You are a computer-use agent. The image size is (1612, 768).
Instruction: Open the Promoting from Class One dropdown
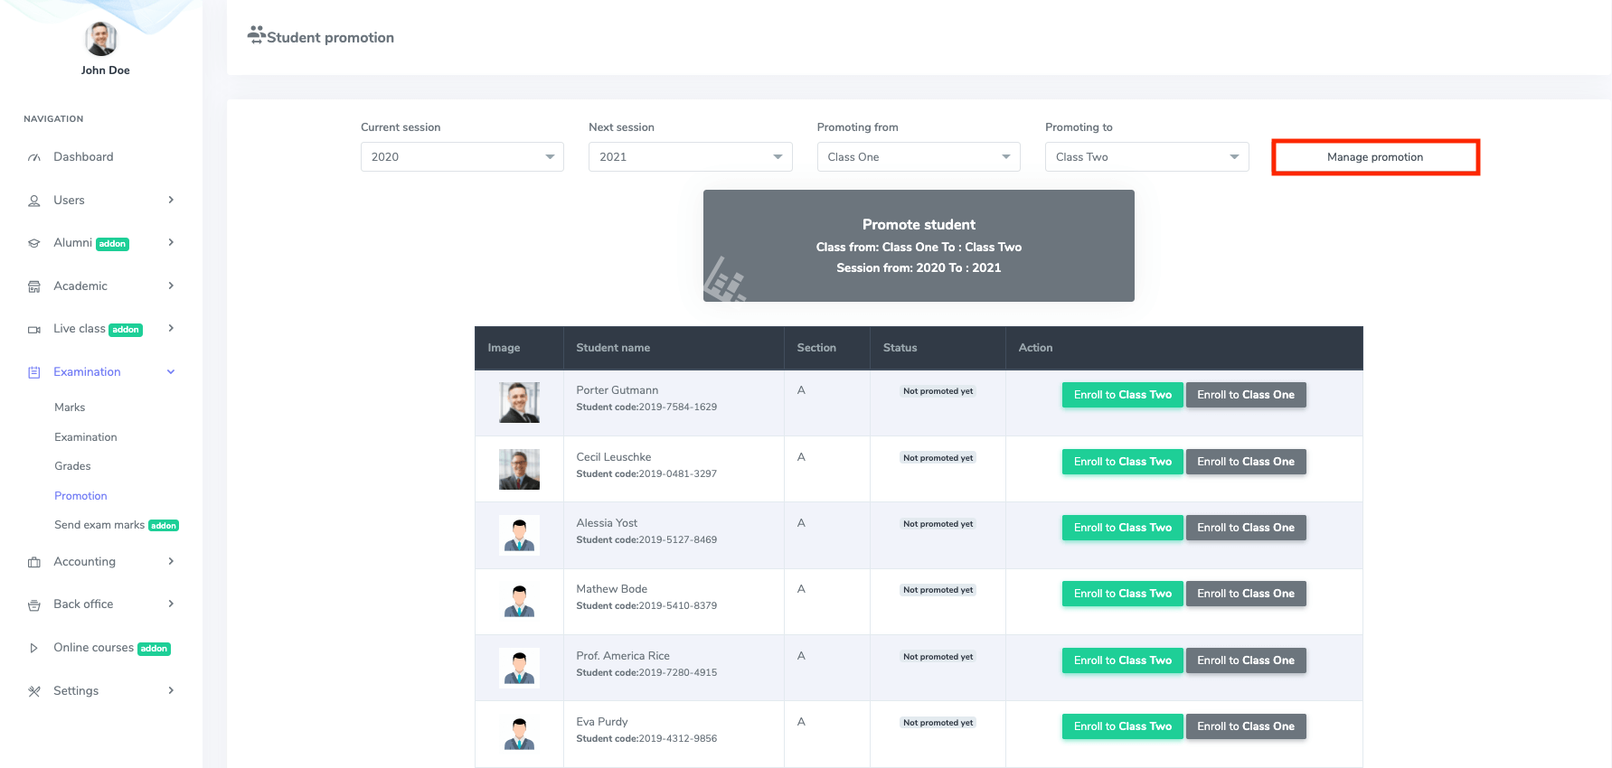(918, 157)
